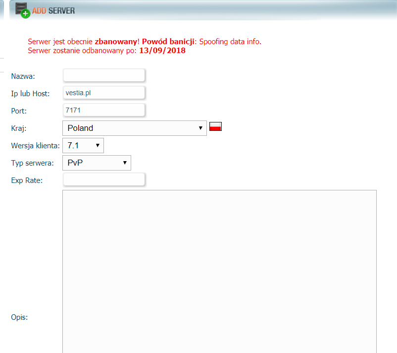Click the 'Exp Rate' label
397x353 pixels.
pos(27,180)
